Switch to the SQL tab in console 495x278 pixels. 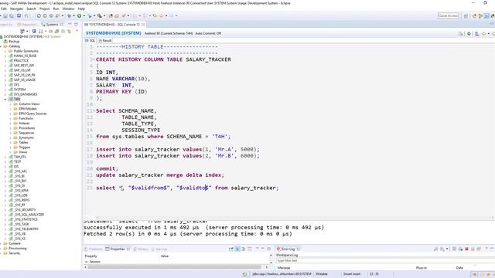click(x=90, y=41)
